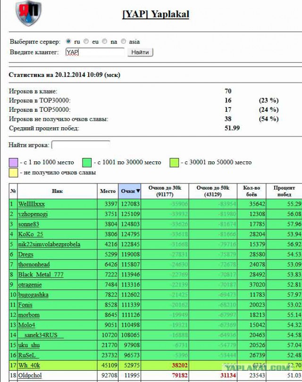
Task: Open player Fonis profile link
Action: 25,305
